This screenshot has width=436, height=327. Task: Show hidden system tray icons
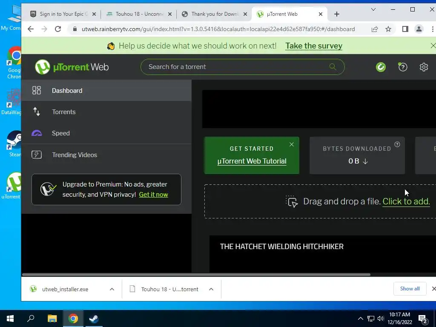[360, 318]
